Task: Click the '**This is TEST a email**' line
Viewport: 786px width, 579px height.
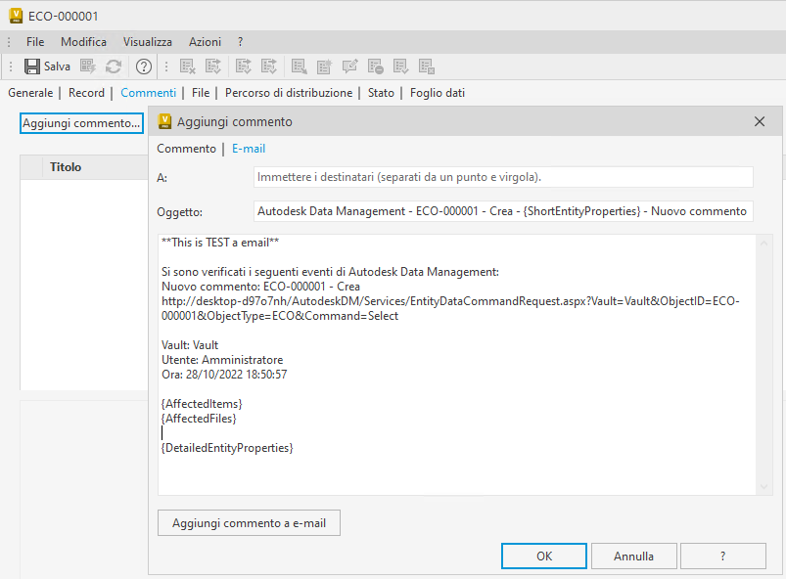Action: pos(220,243)
